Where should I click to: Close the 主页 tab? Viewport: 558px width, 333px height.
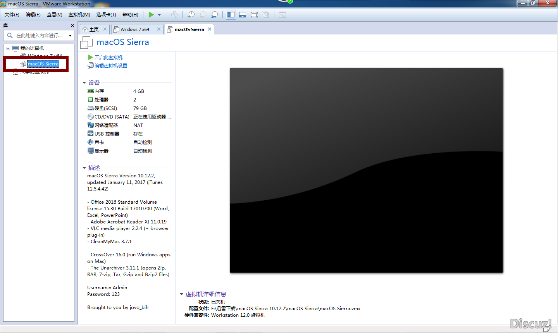pyautogui.click(x=105, y=29)
